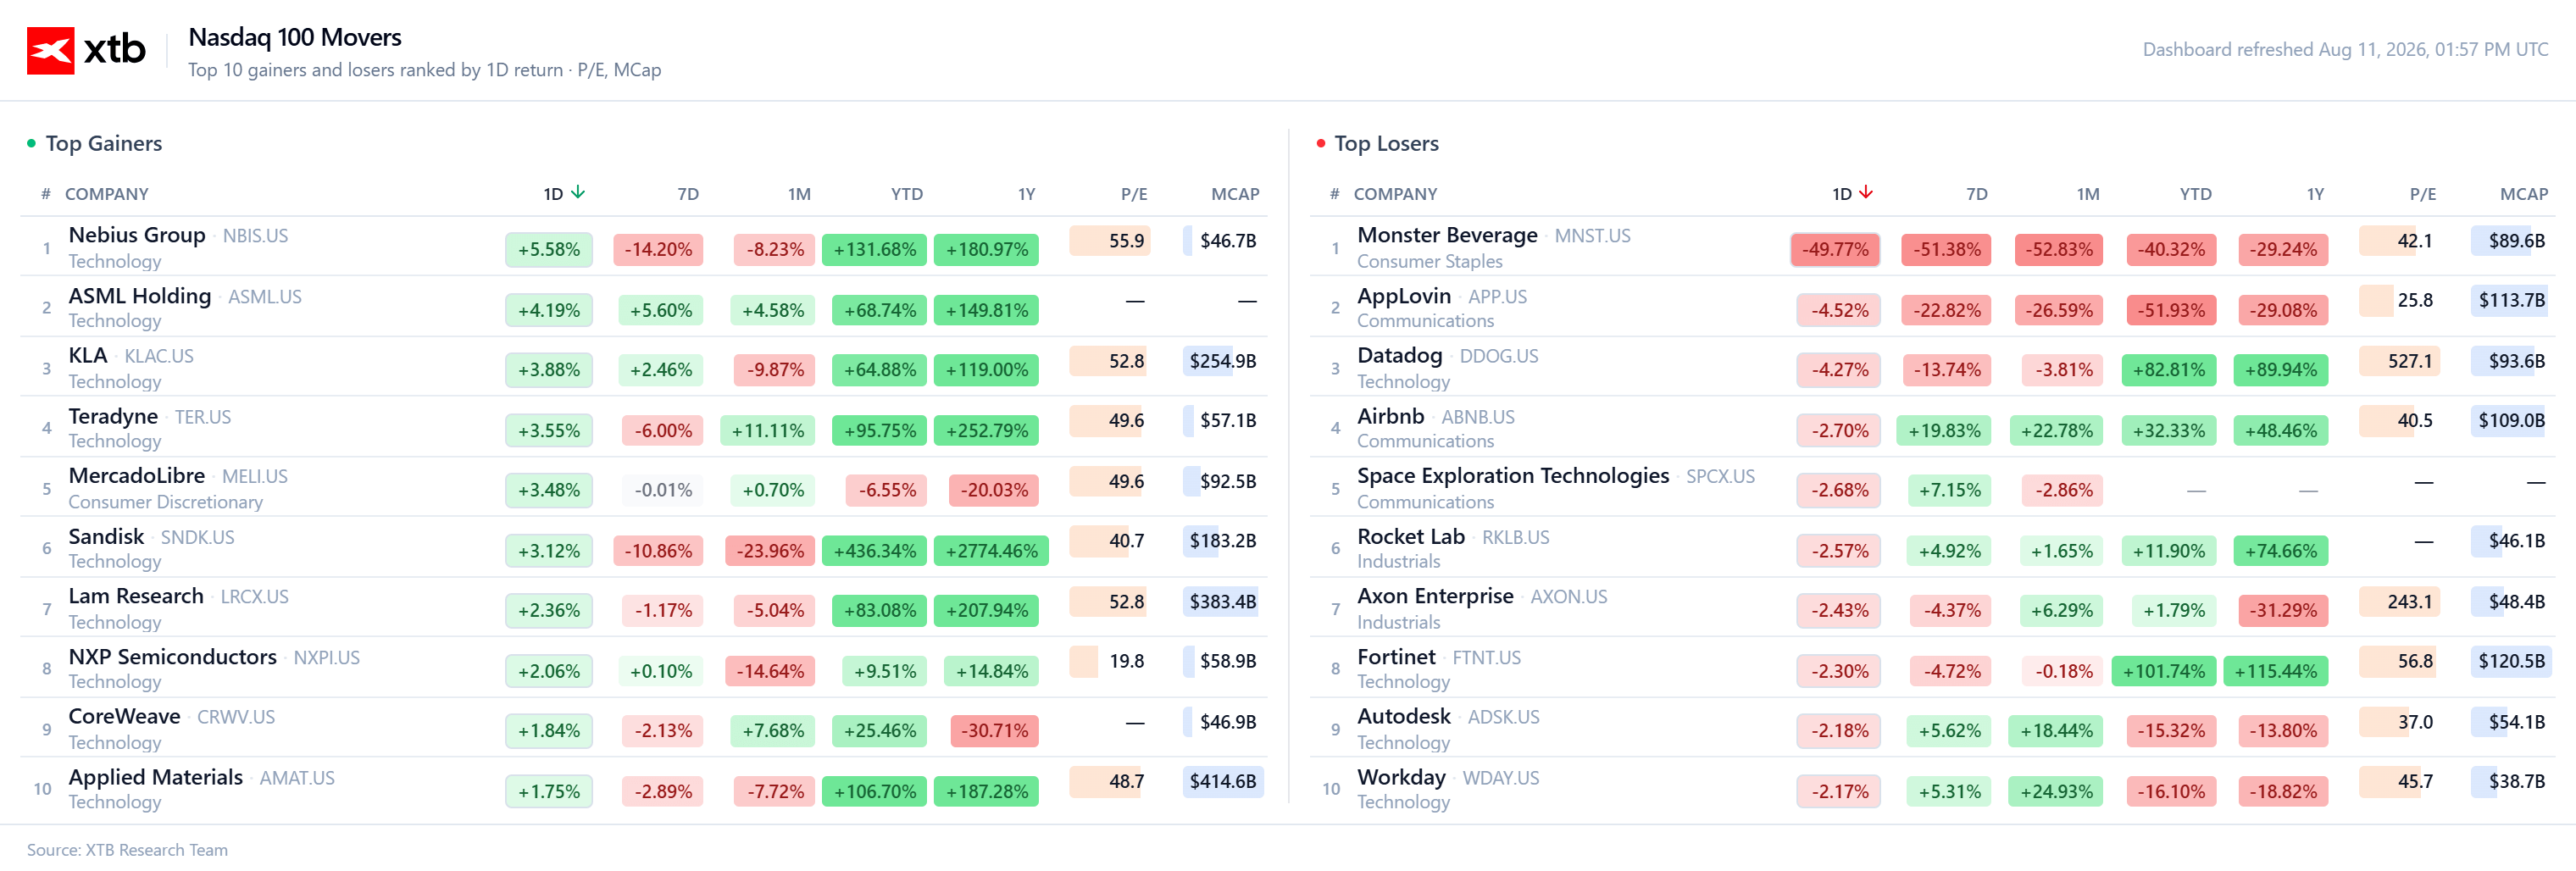
Task: Sort Top Gainers by YTD column header
Action: pos(907,194)
